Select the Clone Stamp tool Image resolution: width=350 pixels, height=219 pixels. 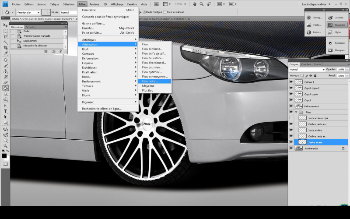click(6, 71)
